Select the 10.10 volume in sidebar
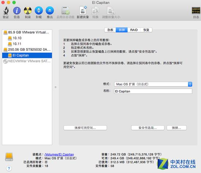The height and width of the screenshot is (173, 201). click(x=27, y=38)
